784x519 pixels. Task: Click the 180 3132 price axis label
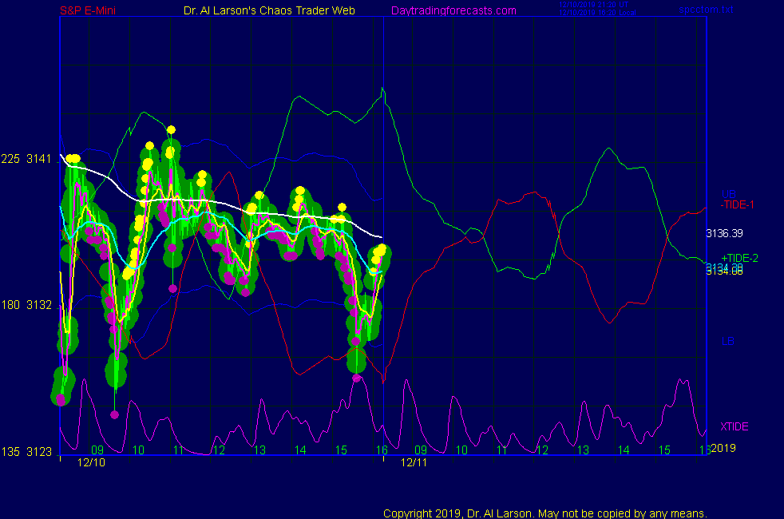pyautogui.click(x=26, y=305)
